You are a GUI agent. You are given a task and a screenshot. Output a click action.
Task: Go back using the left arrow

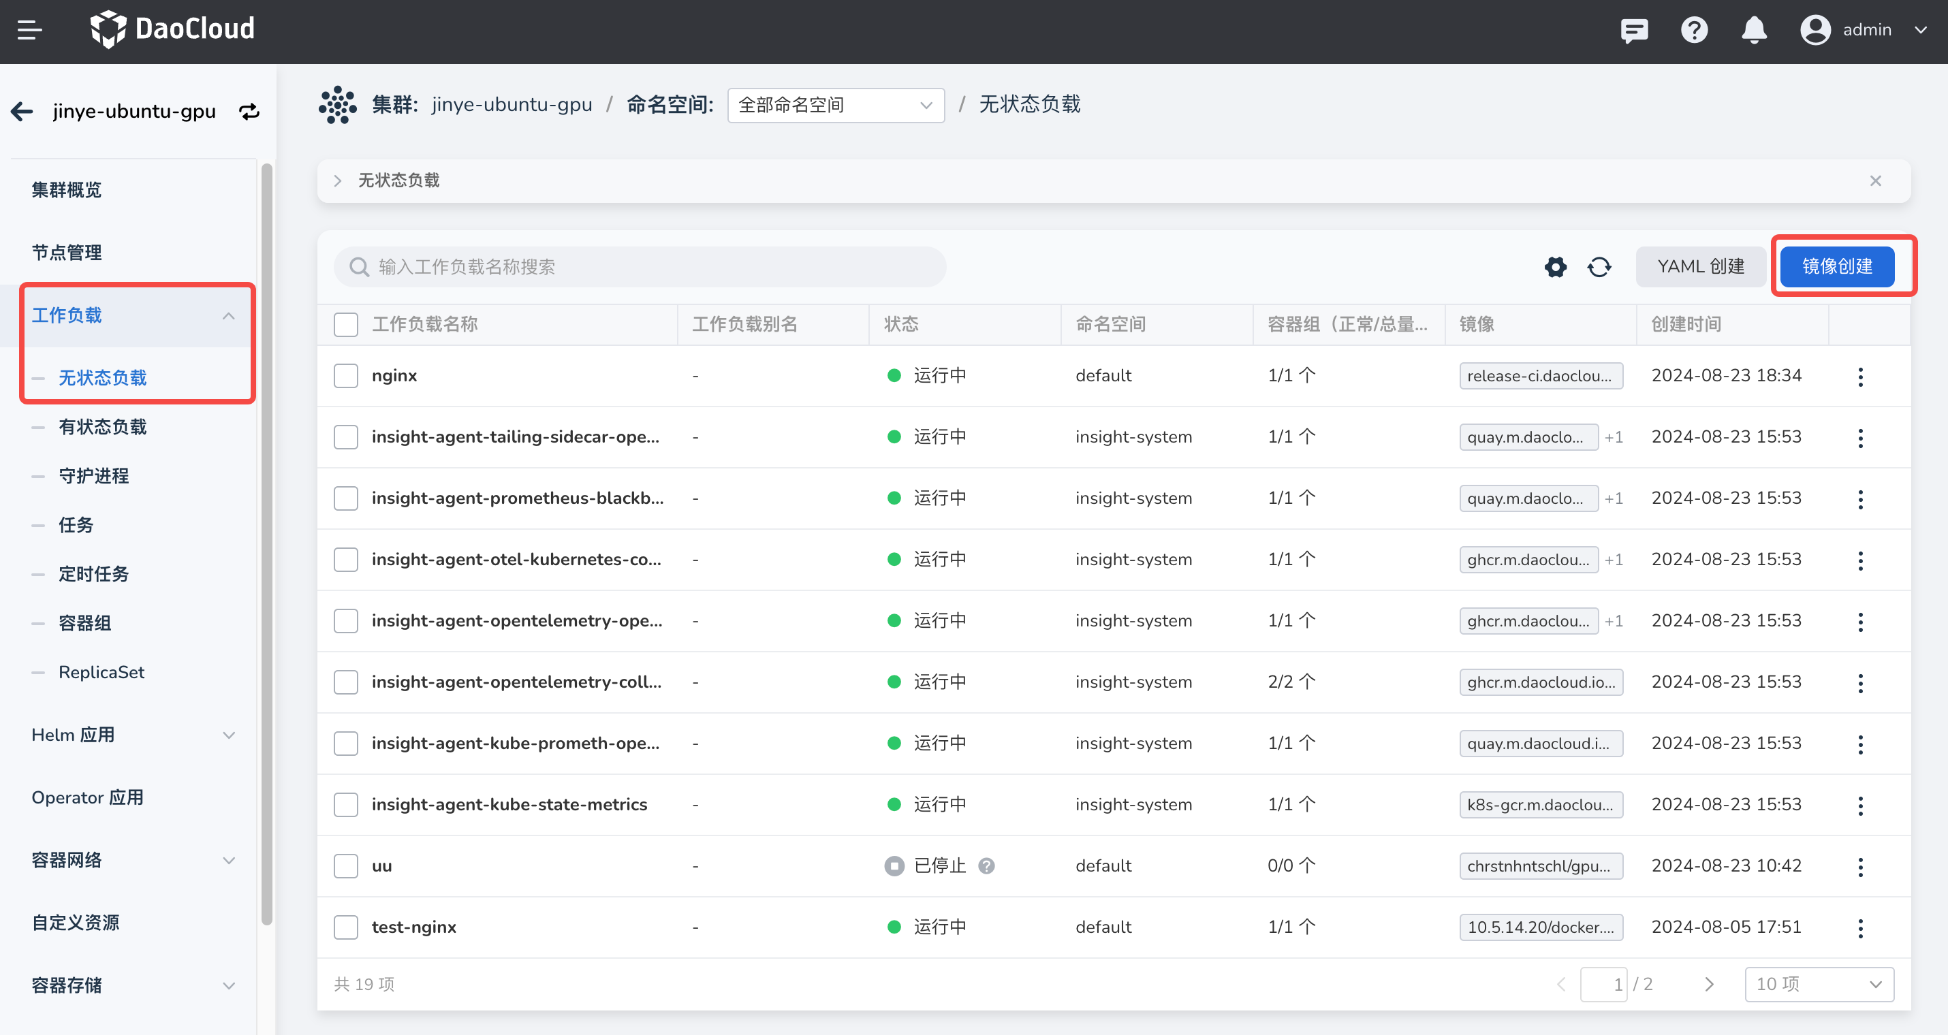(x=22, y=112)
